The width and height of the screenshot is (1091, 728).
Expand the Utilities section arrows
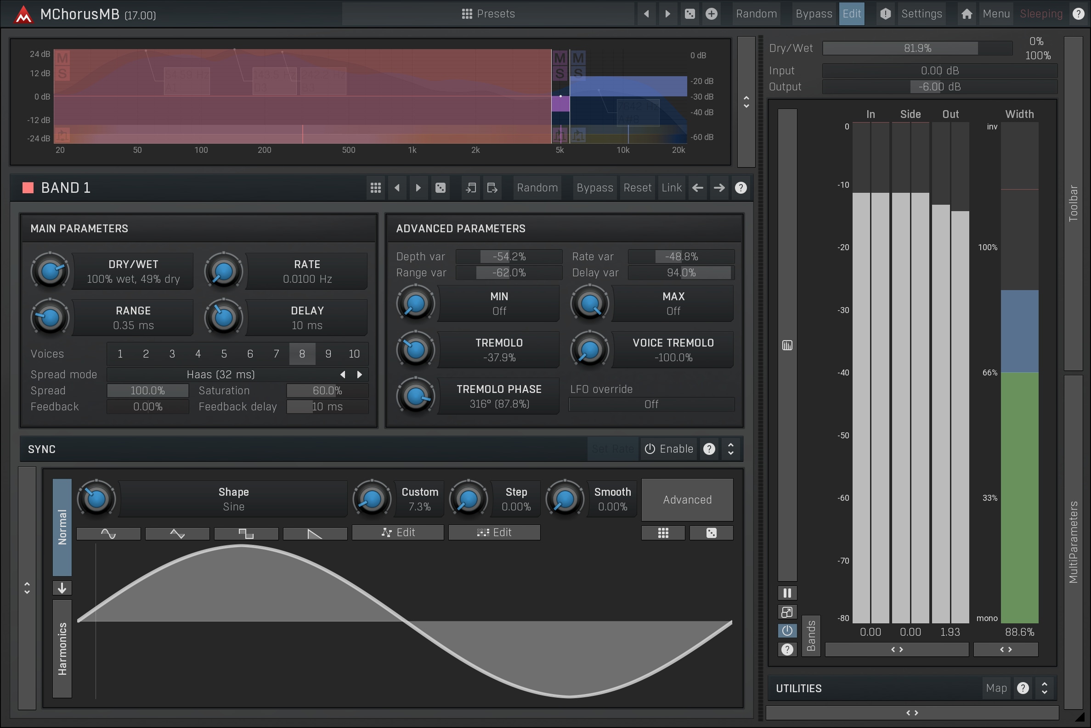point(1044,688)
